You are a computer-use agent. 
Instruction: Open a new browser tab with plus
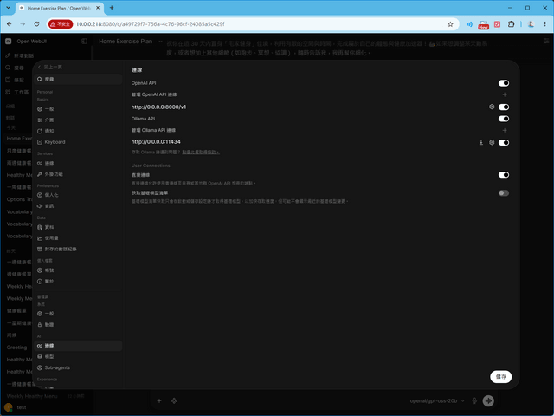[112, 8]
